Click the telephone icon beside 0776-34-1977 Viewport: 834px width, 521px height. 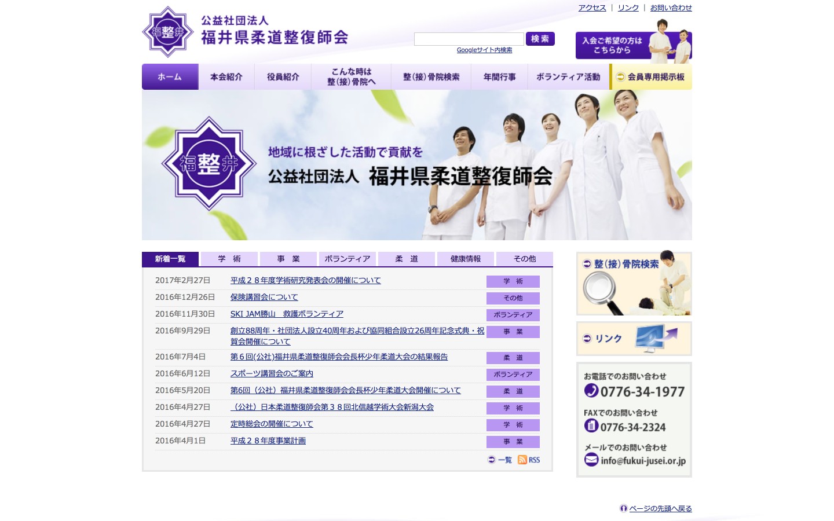click(591, 390)
